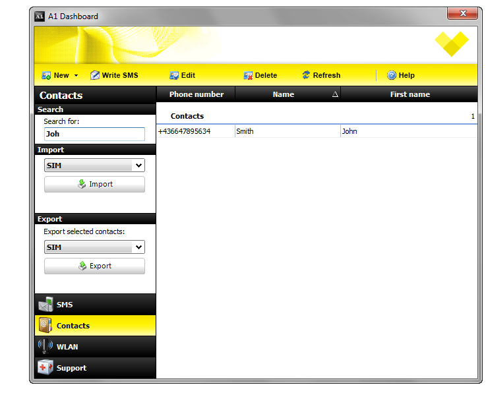Click the Import button green arrow icon

82,184
